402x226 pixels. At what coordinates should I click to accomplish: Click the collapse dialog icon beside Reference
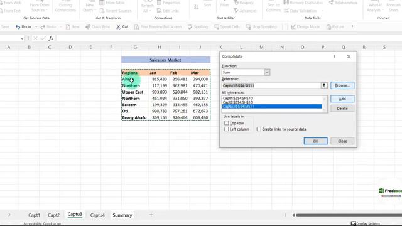[x=324, y=85]
